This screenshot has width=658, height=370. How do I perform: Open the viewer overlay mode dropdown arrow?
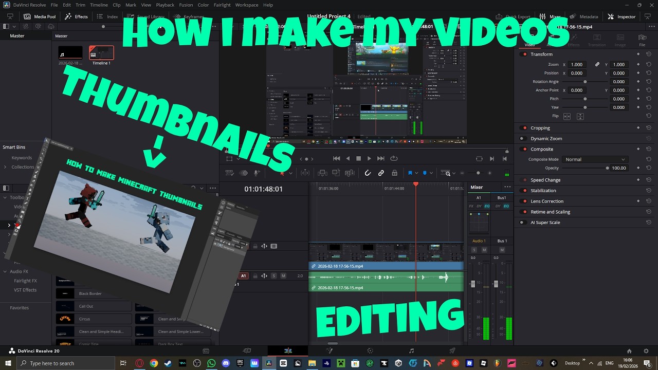click(x=238, y=159)
